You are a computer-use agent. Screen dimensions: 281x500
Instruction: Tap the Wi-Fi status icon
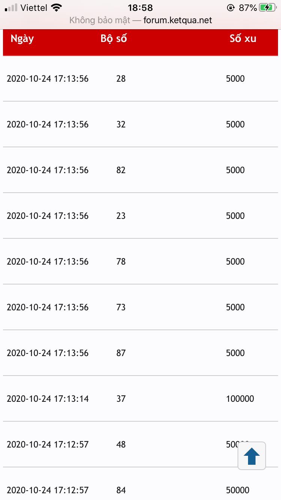57,7
